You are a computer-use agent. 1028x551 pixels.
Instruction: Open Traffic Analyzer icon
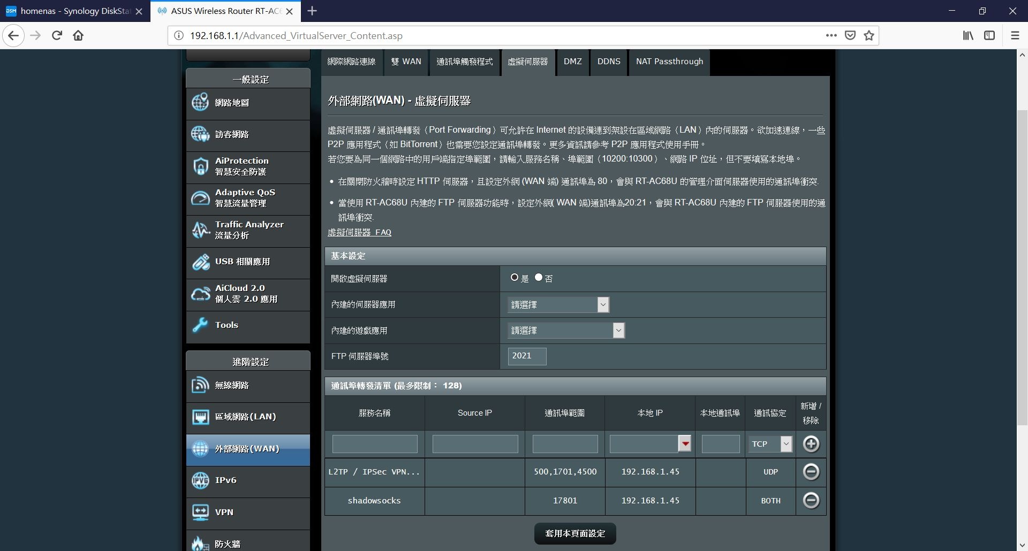(x=200, y=230)
